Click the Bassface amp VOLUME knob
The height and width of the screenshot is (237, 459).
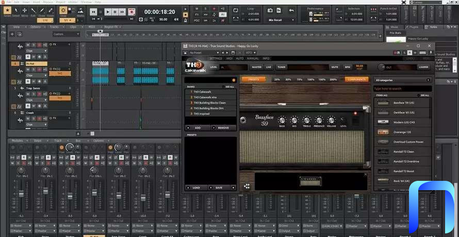pyautogui.click(x=332, y=120)
